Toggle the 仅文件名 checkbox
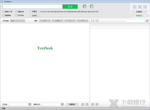 click(16, 15)
